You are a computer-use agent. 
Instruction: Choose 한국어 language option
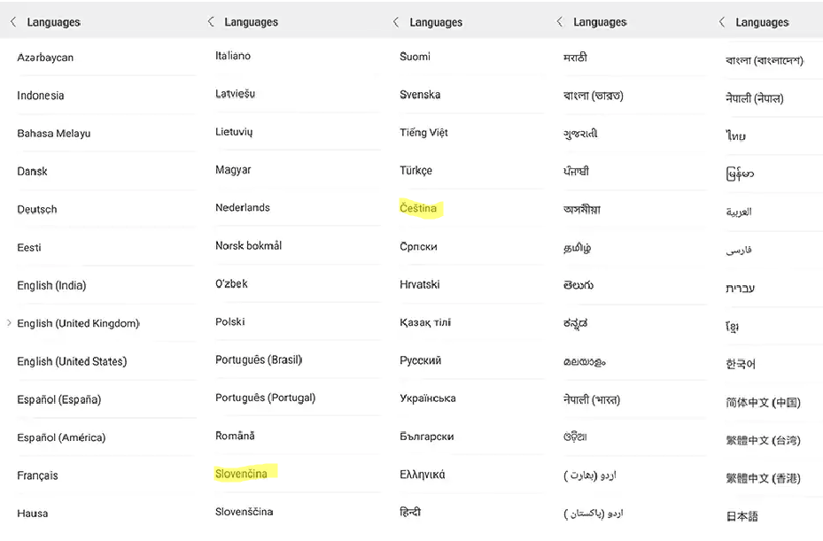[741, 364]
